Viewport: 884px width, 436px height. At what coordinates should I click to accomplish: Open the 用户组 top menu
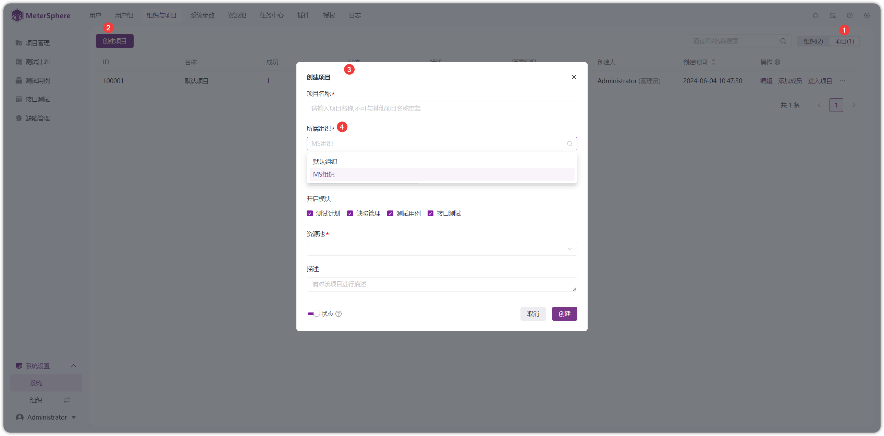(x=124, y=15)
